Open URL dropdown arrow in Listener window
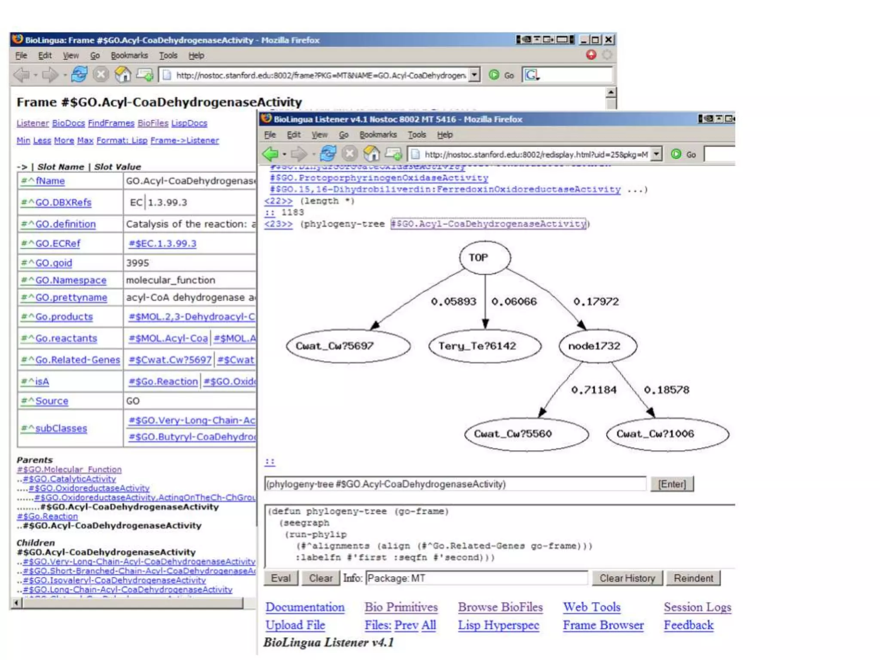This screenshot has width=880, height=660. coord(656,154)
